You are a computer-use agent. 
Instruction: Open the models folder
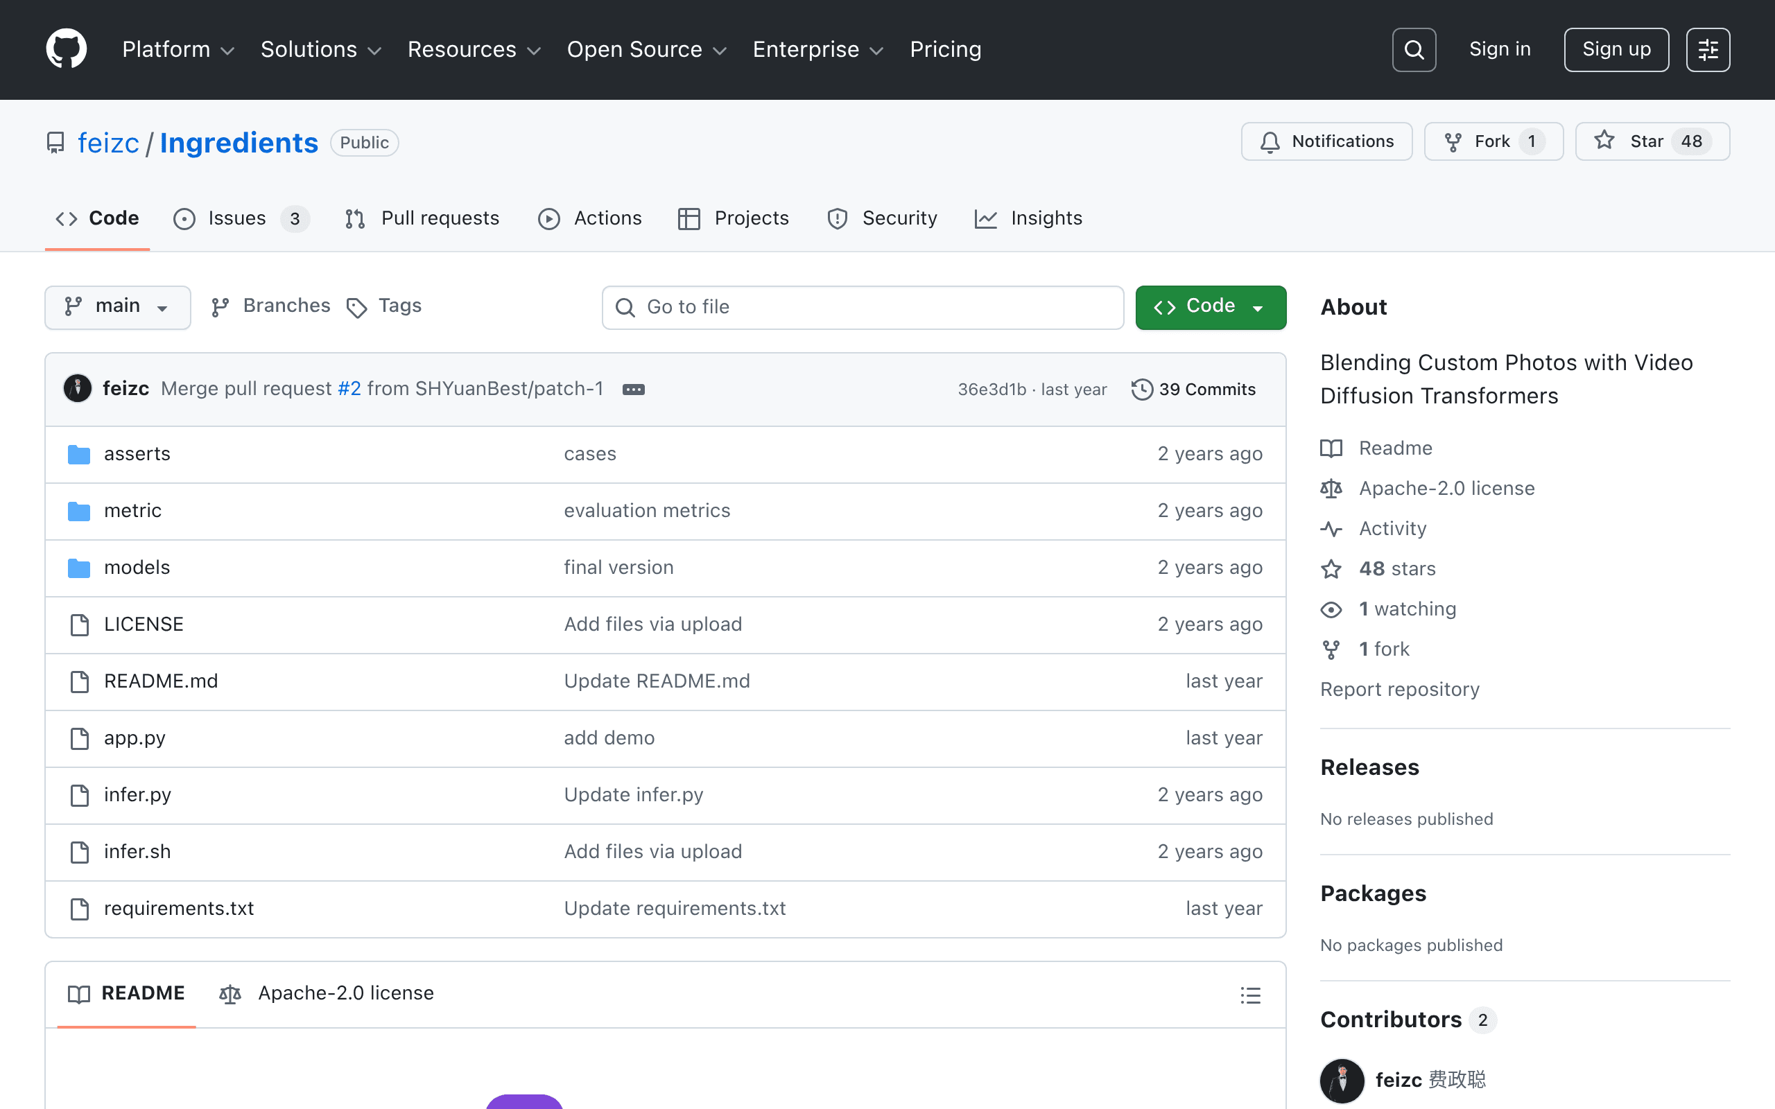click(x=137, y=568)
